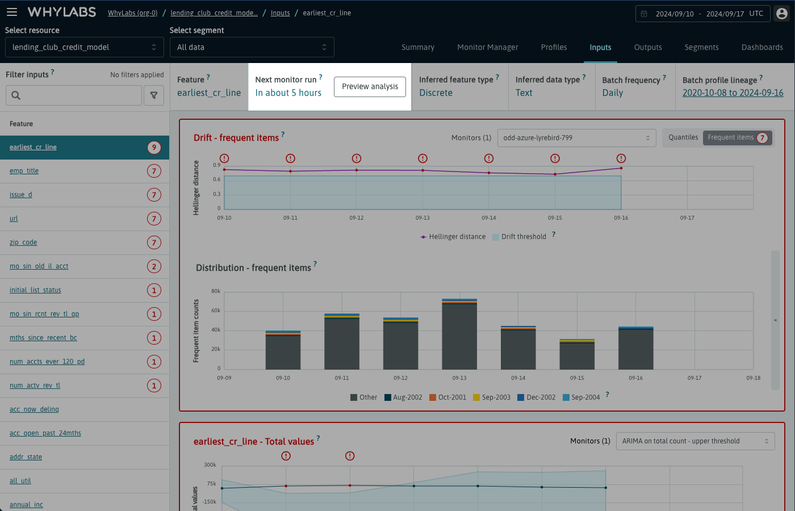Click the help icon next to Batch profile lineage
The height and width of the screenshot is (511, 795).
(761, 78)
